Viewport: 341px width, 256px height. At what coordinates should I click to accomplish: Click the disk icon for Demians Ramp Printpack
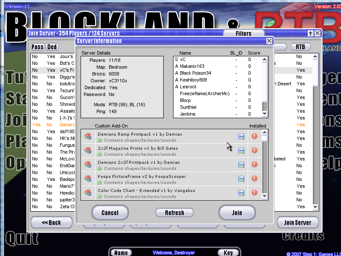point(241,137)
